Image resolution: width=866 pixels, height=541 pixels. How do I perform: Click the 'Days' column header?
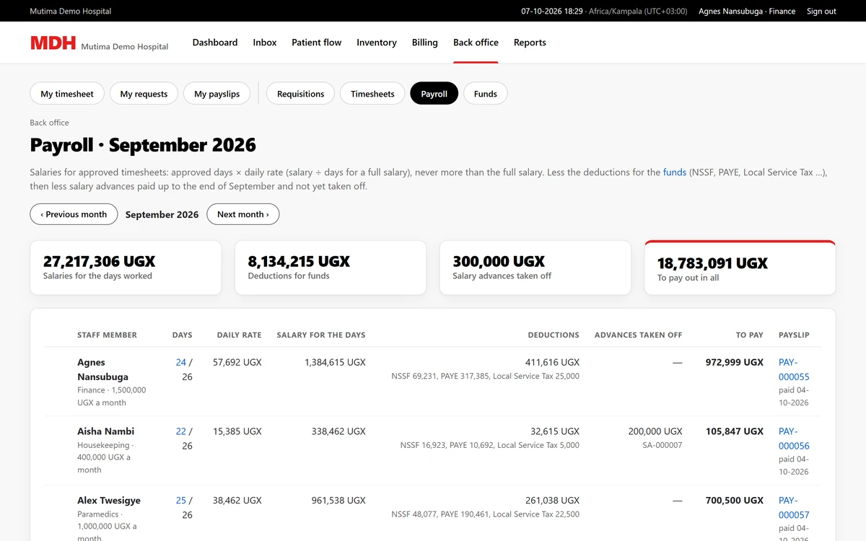pyautogui.click(x=183, y=335)
